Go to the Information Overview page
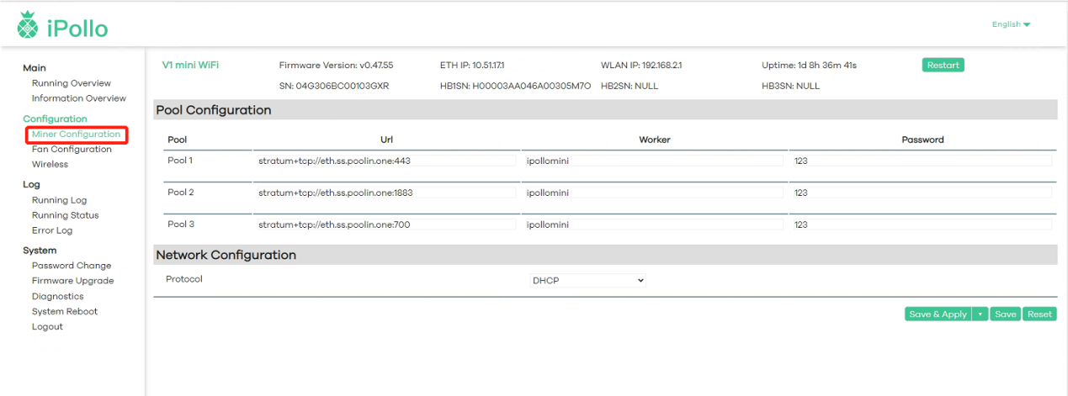The image size is (1068, 396). tap(78, 98)
